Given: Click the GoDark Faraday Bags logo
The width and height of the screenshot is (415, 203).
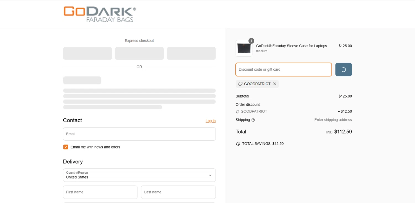Looking at the screenshot, I should click(x=100, y=14).
